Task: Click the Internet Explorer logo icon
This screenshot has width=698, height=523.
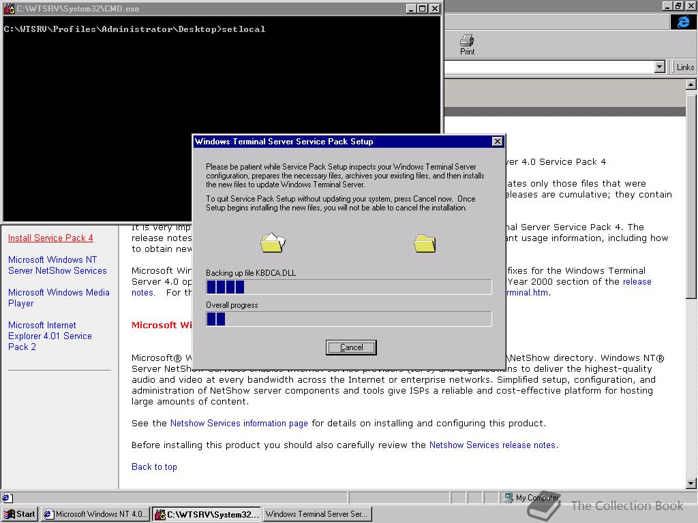Action: tap(683, 22)
